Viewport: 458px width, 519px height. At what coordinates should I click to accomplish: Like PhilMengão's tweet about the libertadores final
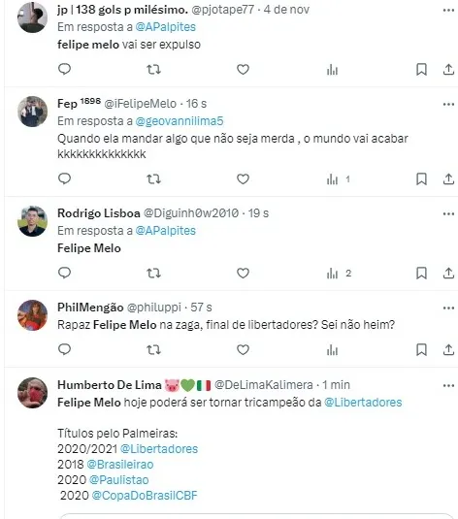click(x=243, y=350)
